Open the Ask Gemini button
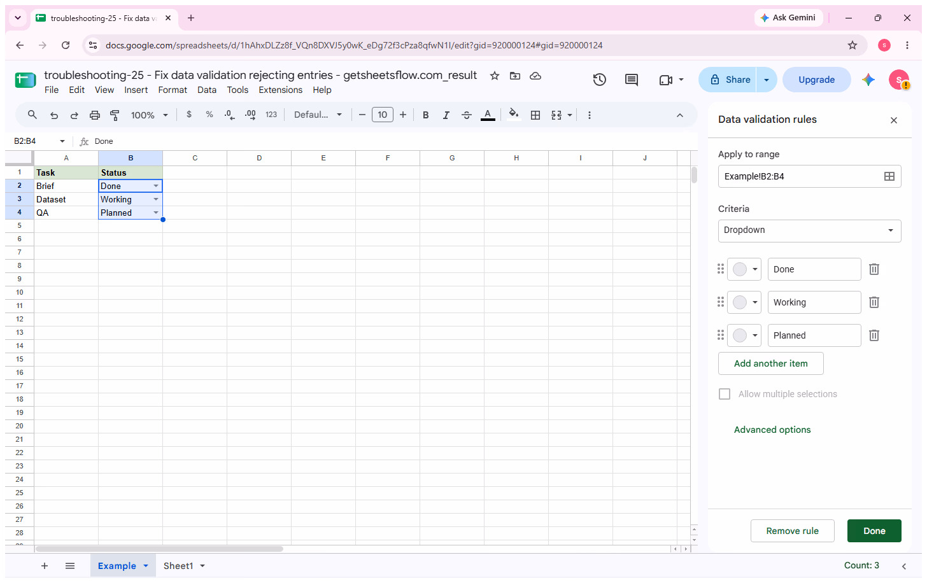Viewport: 927px width, 583px height. 788,18
